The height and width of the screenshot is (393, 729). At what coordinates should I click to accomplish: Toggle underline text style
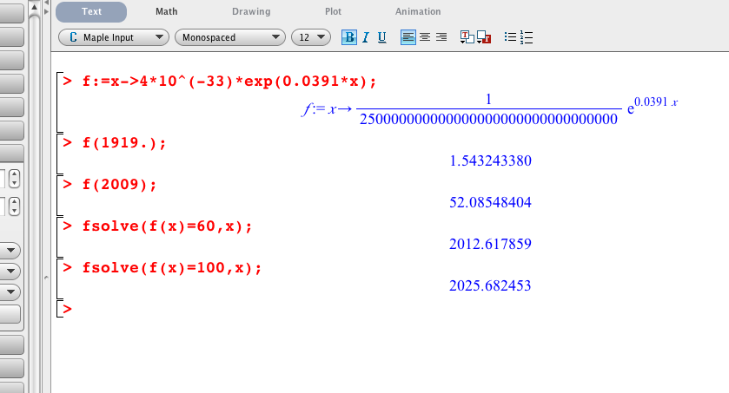point(381,37)
